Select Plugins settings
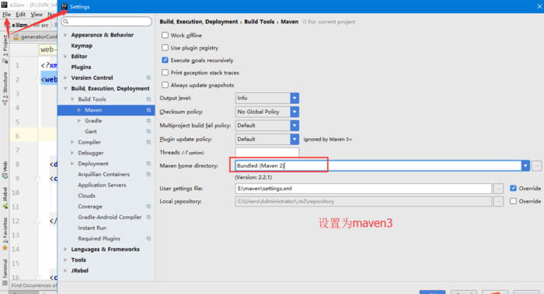The height and width of the screenshot is (294, 544). point(81,67)
